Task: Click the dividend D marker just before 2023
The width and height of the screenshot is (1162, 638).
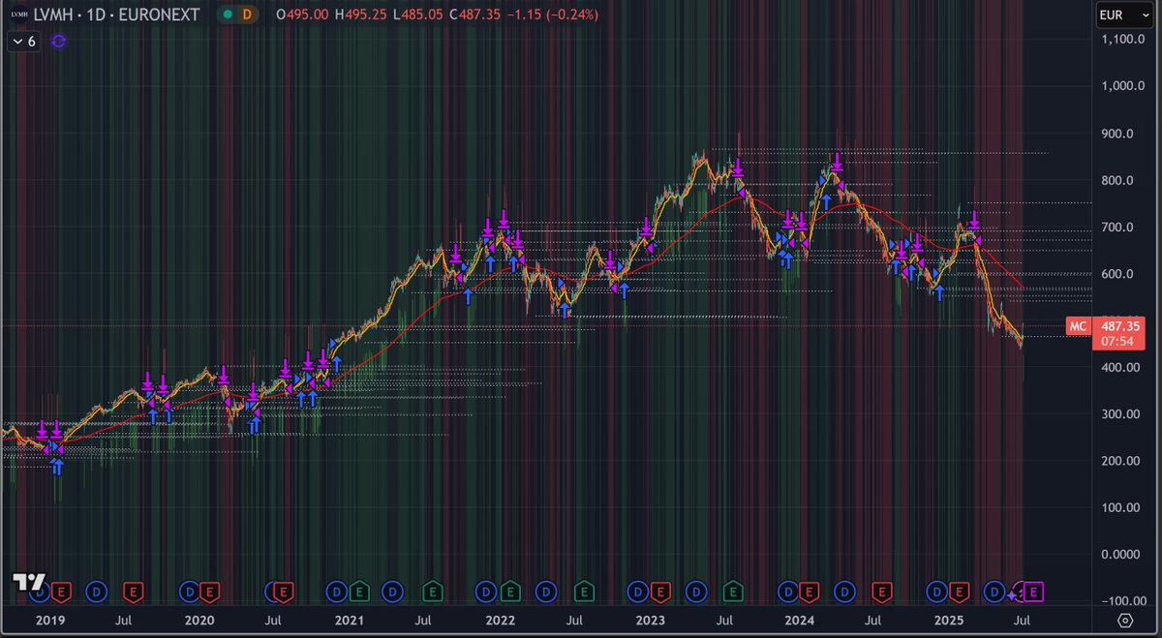Action: [x=638, y=590]
